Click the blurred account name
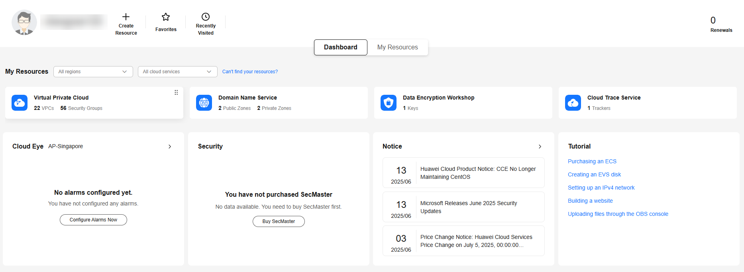This screenshot has height=272, width=744. pyautogui.click(x=74, y=22)
